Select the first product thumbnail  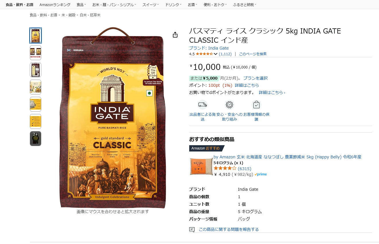[36, 36]
